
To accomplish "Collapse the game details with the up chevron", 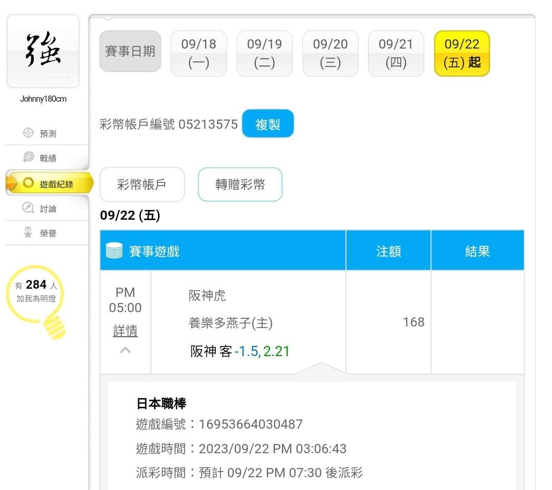I will click(x=125, y=350).
